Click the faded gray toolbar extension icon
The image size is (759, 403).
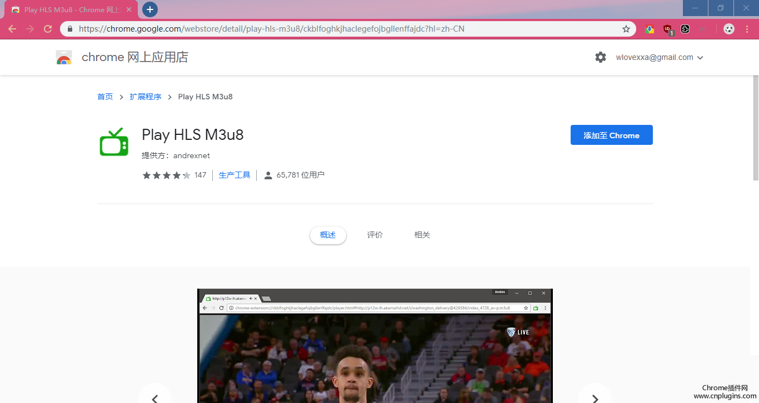703,29
